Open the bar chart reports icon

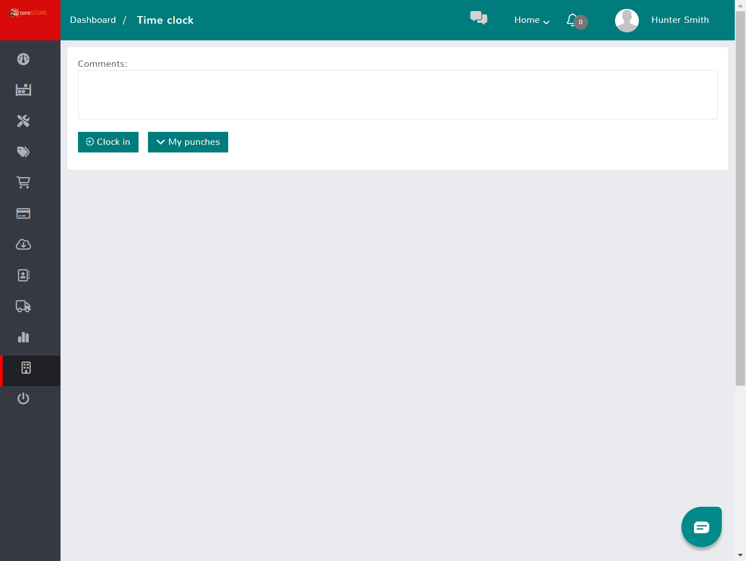point(23,337)
